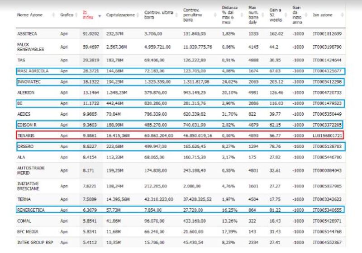Viewport: 362px width, 253px height.
Task: Open Apri chart link for FALCK RENEWABLES
Action: (64, 47)
